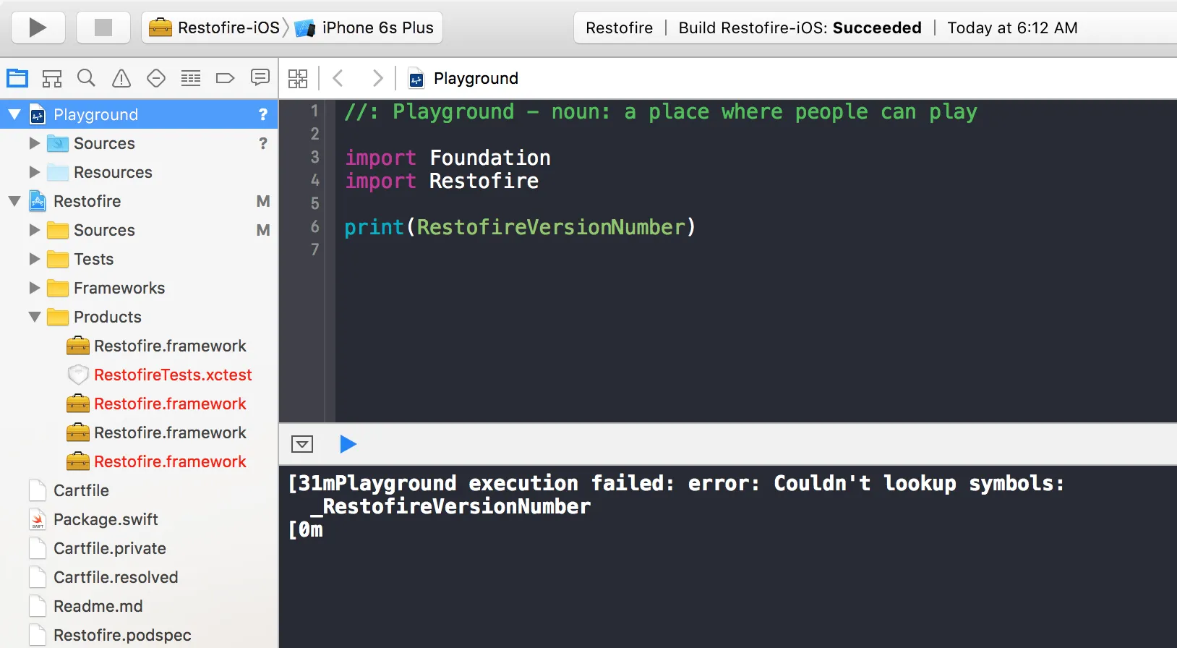Click the Swift icon beside Package.swift
Viewport: 1177px width, 648px height.
(38, 519)
